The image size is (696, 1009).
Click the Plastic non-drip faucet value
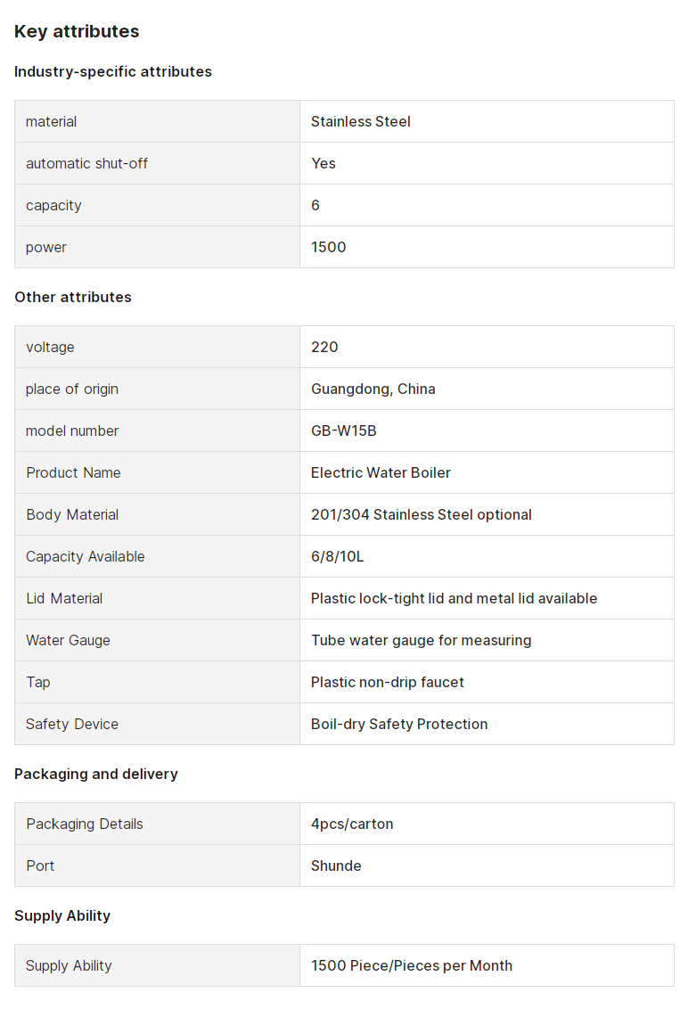click(388, 682)
